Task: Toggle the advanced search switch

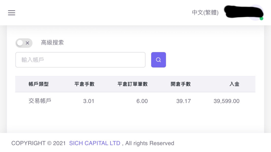Action: (x=24, y=43)
